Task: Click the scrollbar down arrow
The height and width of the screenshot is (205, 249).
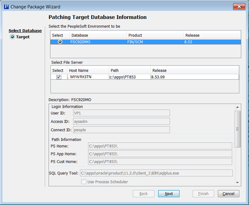Action: coord(237,183)
